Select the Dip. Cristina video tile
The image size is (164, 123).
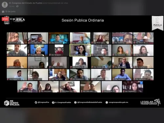(112, 87)
